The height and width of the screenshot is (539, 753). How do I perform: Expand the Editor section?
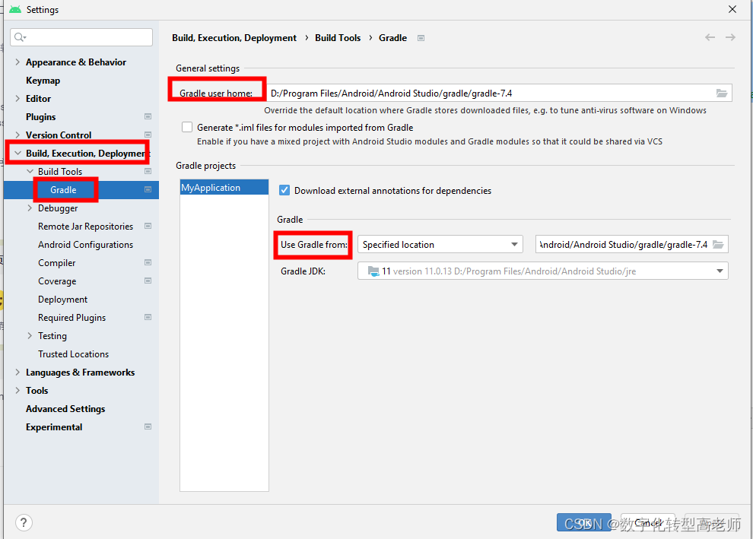[17, 98]
